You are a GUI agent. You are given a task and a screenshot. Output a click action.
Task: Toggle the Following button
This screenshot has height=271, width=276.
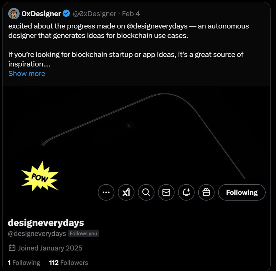(242, 192)
